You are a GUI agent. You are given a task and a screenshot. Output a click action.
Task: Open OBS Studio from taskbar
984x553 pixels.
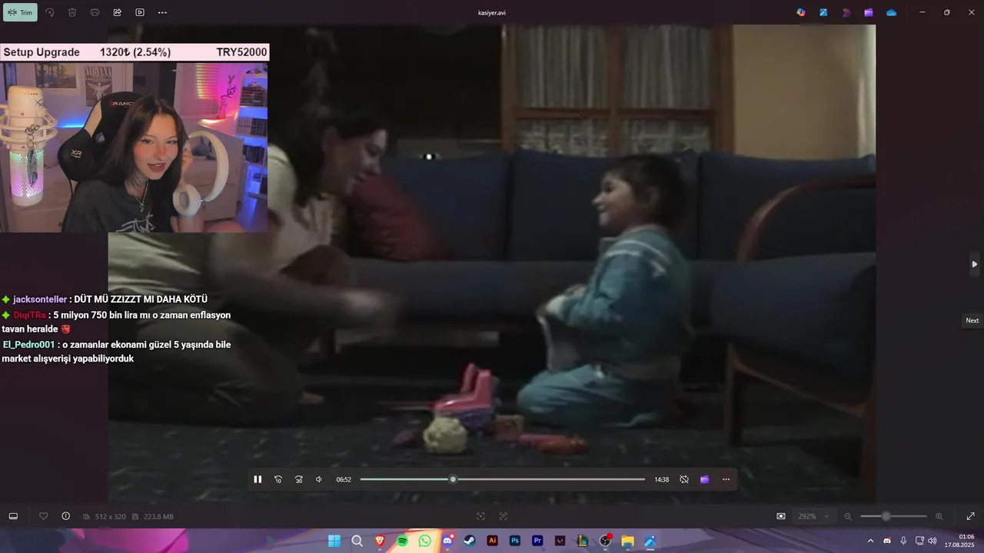click(605, 541)
